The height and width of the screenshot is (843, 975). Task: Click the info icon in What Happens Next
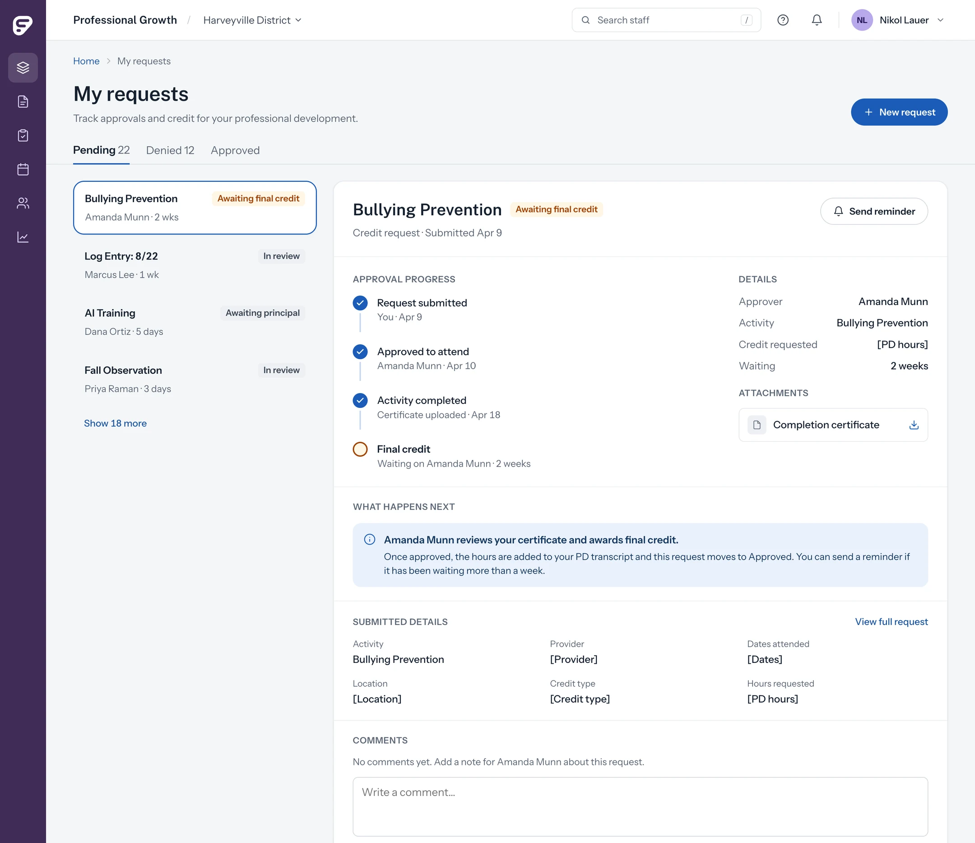[x=370, y=540]
